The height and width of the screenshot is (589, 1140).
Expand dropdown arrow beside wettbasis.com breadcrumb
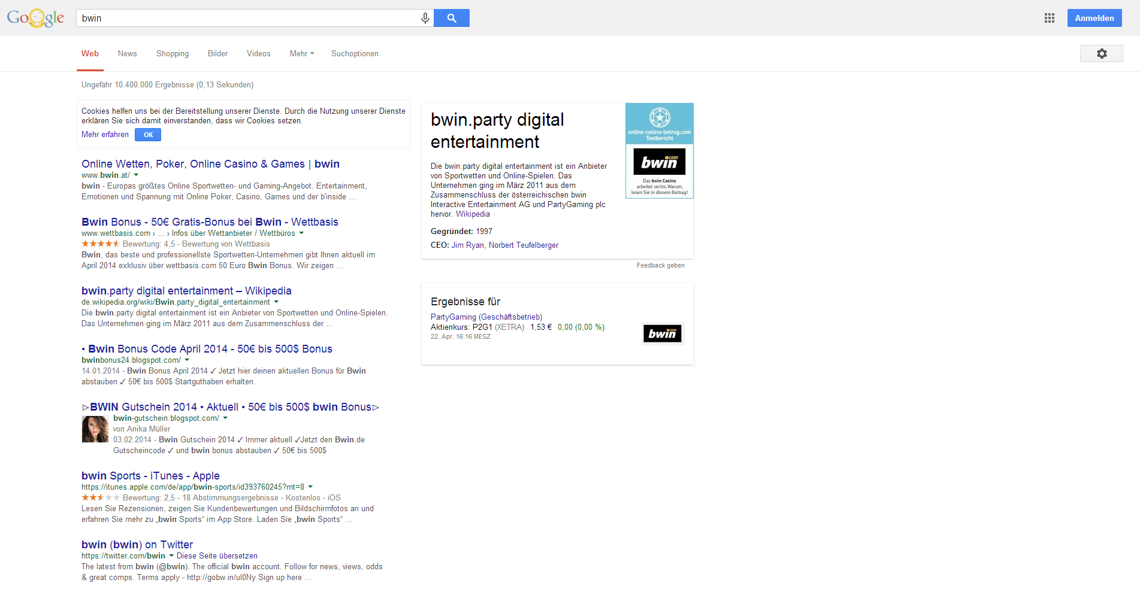click(301, 233)
